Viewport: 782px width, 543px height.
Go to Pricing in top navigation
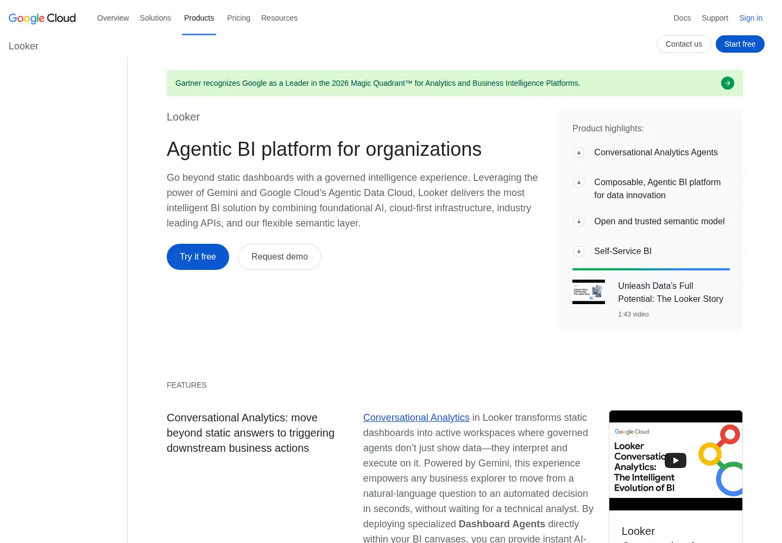238,18
